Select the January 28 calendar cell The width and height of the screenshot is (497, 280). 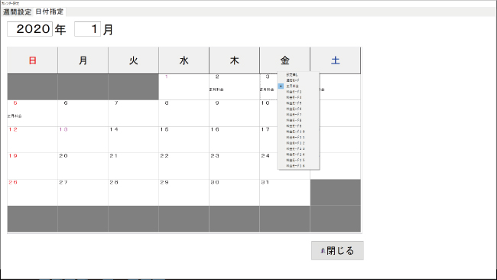[x=134, y=193]
